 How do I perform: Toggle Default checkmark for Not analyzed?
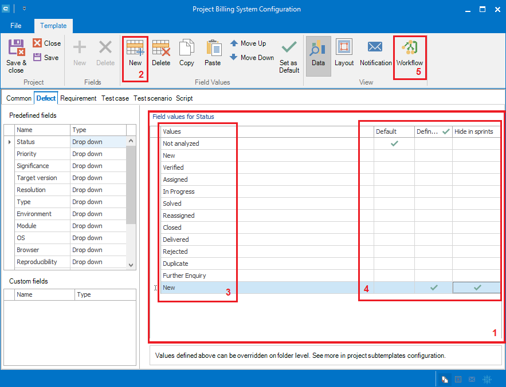(394, 143)
